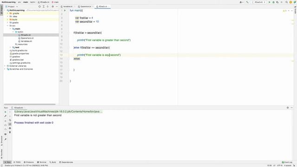Screen dimensions: 297x167
Task: Run with coverage icon in top toolbar
Action: coord(278,2)
